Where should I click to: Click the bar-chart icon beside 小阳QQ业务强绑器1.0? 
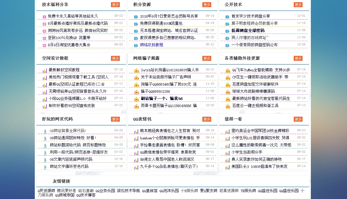(x=45, y=99)
